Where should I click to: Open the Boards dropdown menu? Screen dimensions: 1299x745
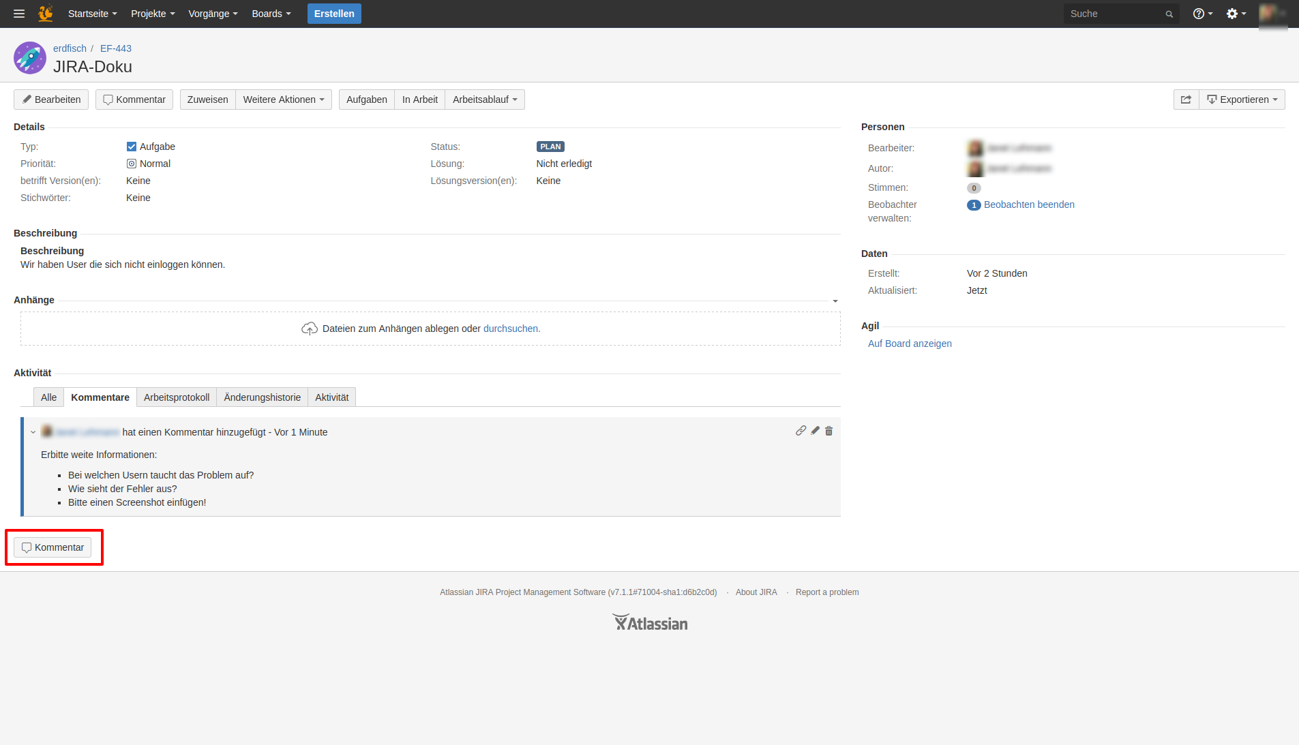pos(271,14)
